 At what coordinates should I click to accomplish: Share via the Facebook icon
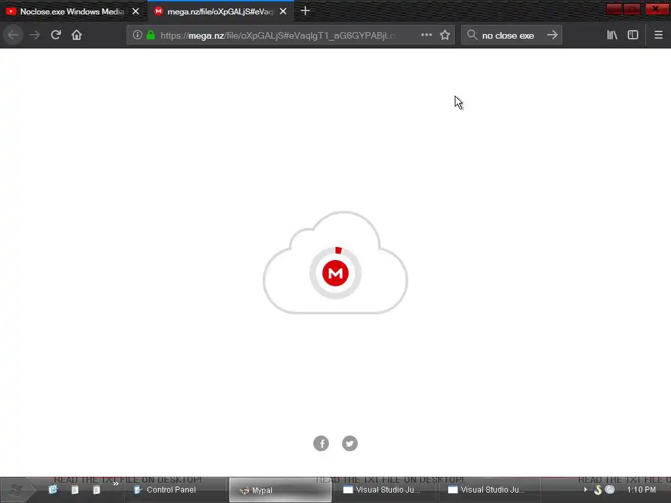[321, 443]
